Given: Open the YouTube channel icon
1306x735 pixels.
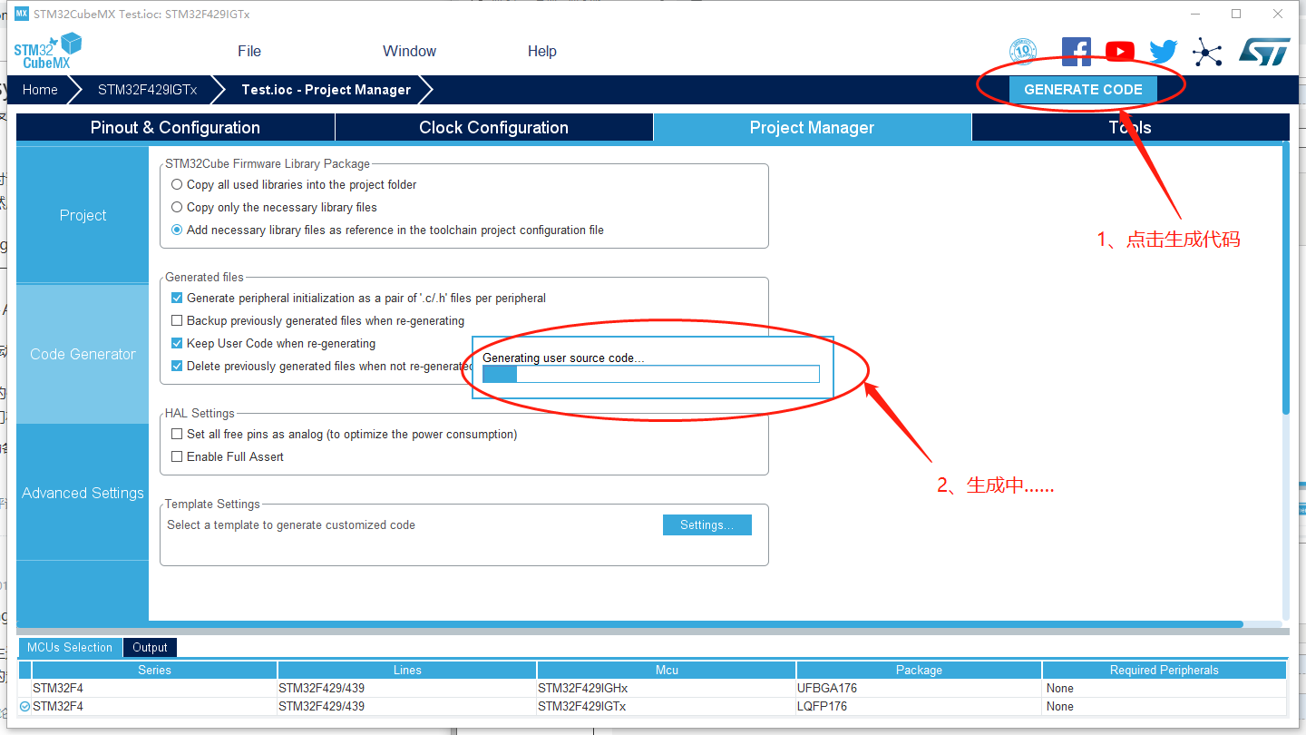Looking at the screenshot, I should (x=1120, y=52).
